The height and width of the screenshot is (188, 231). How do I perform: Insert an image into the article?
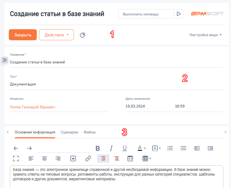(x=73, y=159)
